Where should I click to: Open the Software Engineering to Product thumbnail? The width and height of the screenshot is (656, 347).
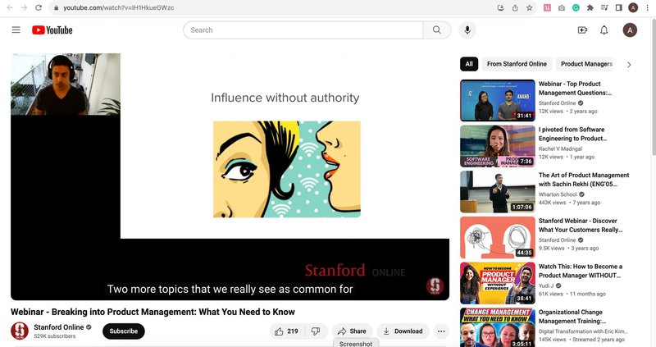pos(498,146)
